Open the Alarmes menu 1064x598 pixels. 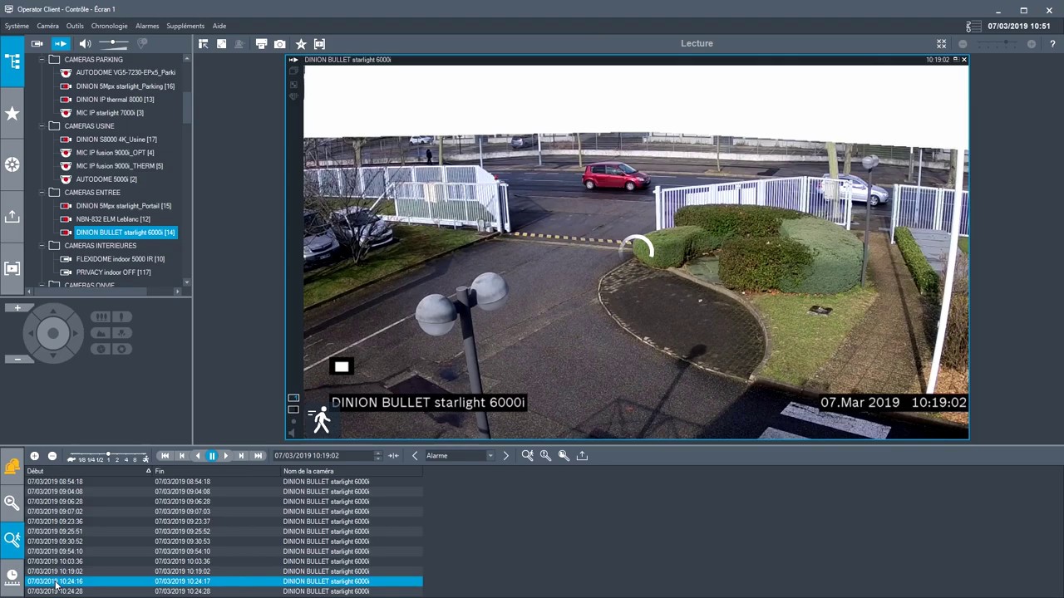coord(147,26)
